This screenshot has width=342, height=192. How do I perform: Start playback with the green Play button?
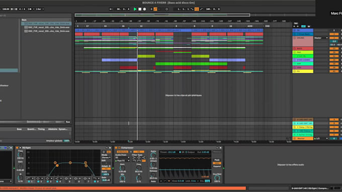click(x=135, y=9)
